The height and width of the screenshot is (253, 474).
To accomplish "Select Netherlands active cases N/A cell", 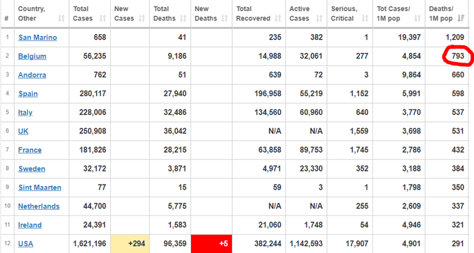I will click(316, 206).
